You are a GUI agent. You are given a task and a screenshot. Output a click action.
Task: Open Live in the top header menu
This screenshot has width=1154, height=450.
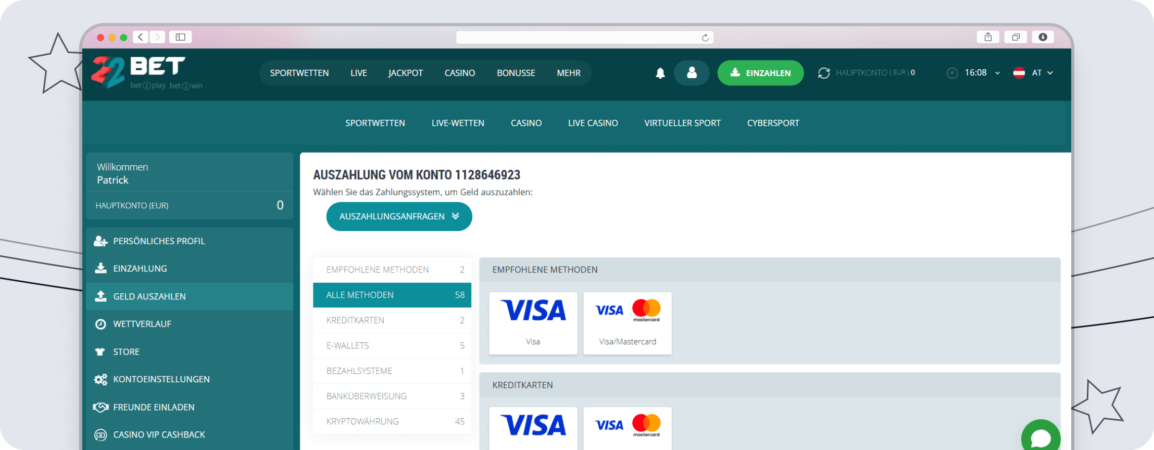coord(359,73)
